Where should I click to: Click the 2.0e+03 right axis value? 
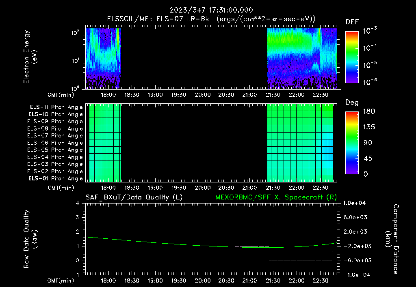click(x=355, y=231)
